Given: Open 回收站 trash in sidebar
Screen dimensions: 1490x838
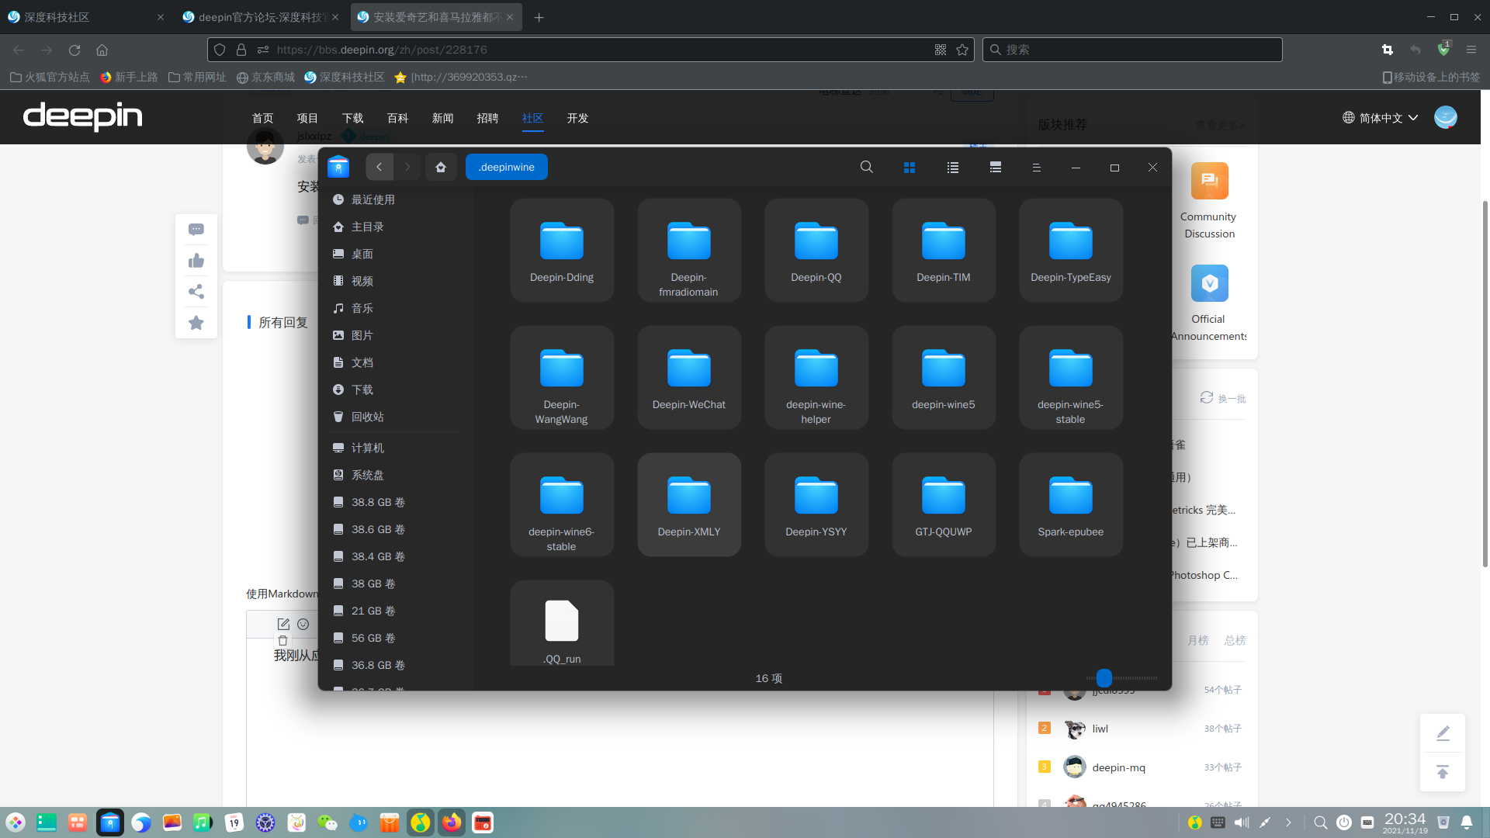Looking at the screenshot, I should 367,417.
